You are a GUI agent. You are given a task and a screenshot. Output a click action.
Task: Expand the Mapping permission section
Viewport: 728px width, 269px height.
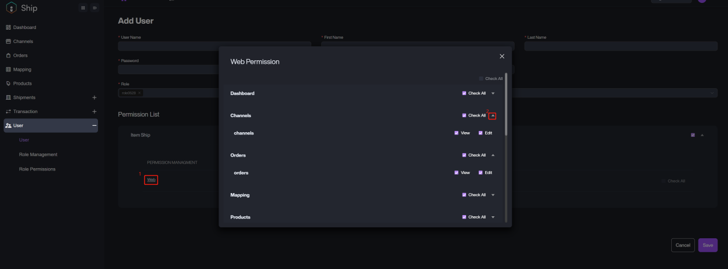click(x=493, y=195)
